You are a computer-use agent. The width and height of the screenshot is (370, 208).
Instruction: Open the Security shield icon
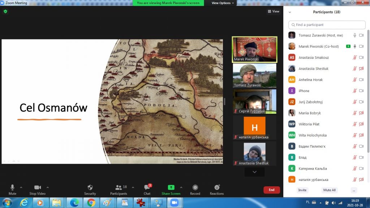(90, 187)
